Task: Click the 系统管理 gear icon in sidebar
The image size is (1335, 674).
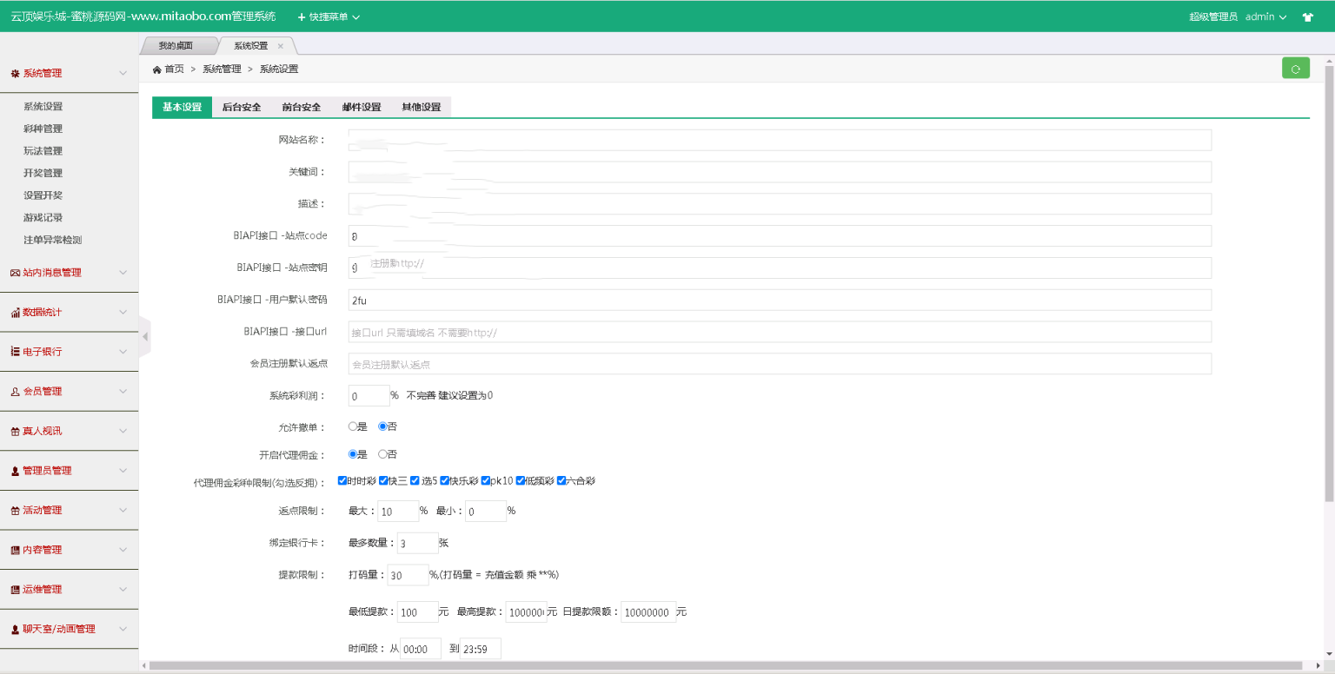Action: 15,74
